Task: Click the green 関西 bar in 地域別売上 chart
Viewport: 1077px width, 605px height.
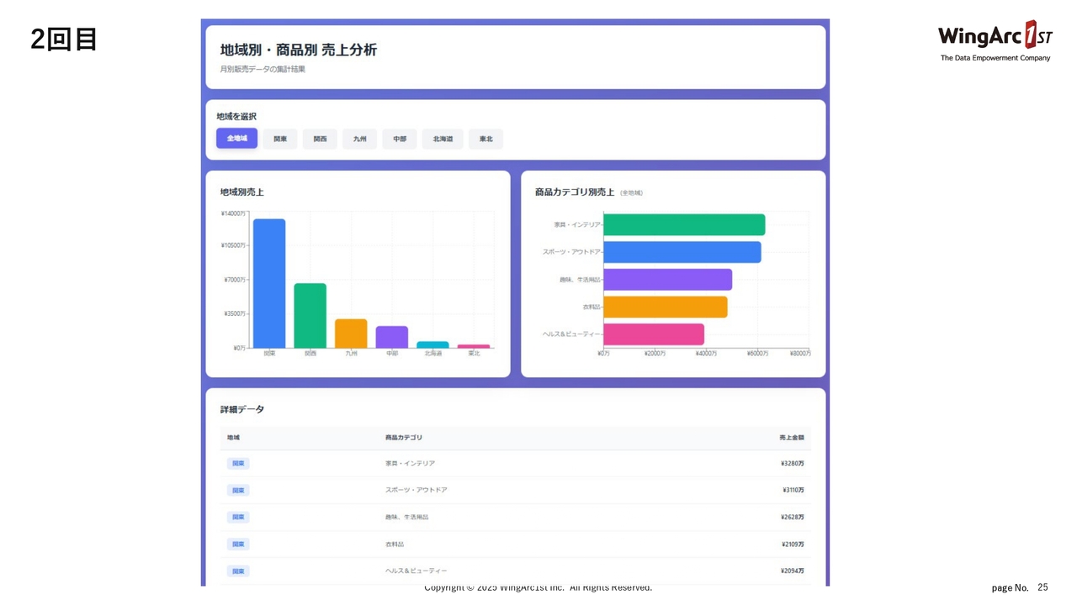Action: pyautogui.click(x=310, y=315)
